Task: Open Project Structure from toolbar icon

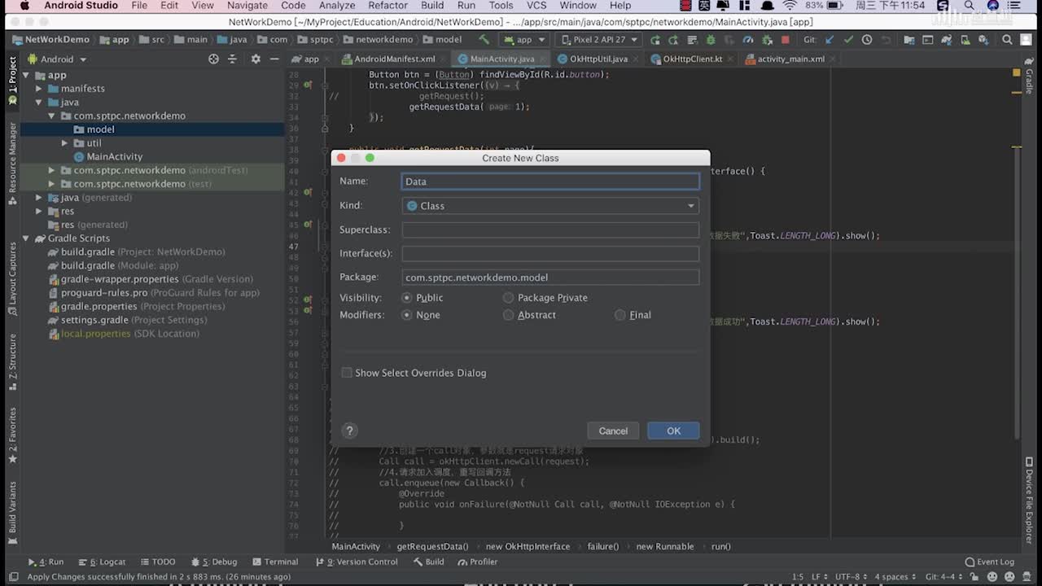Action: [909, 39]
